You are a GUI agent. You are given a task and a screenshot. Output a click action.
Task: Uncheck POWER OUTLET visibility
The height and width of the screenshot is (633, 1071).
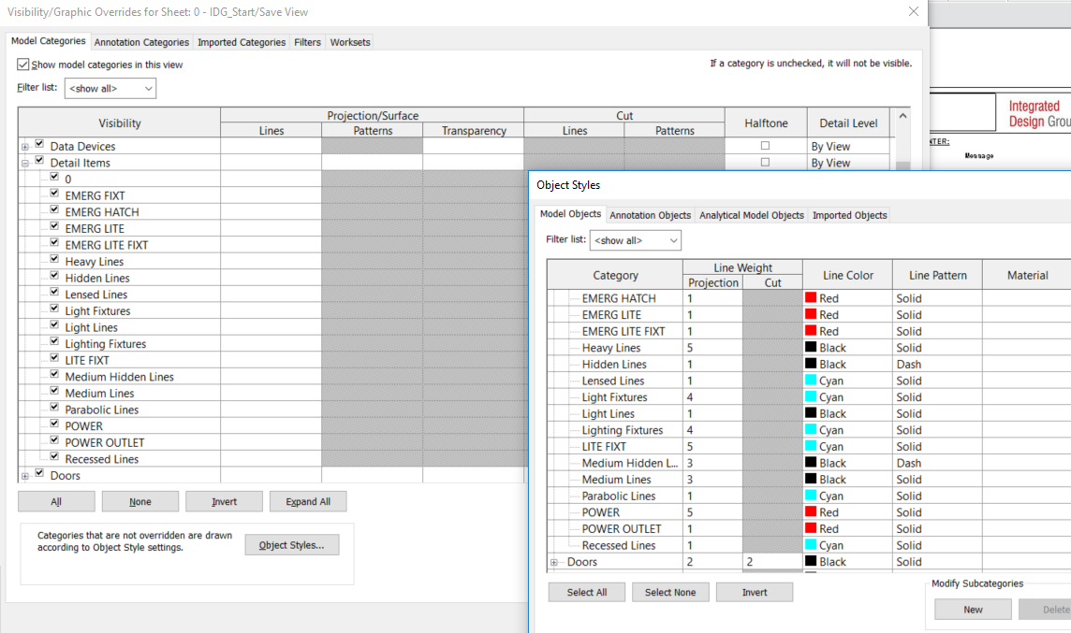point(54,441)
